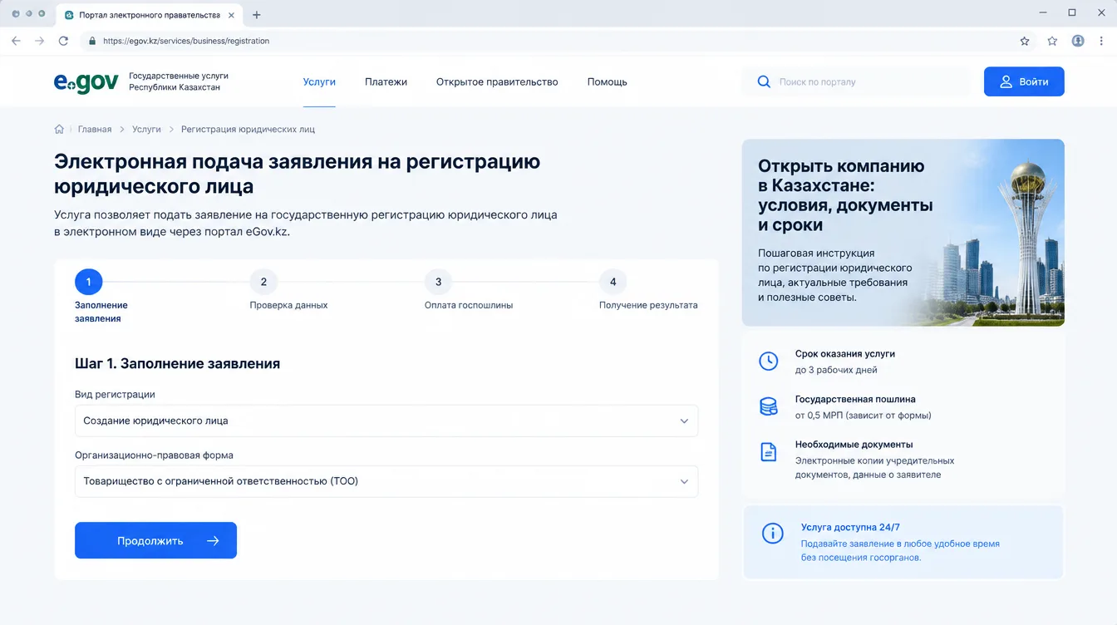This screenshot has width=1117, height=625.
Task: Open the Услуги menu
Action: tap(319, 81)
